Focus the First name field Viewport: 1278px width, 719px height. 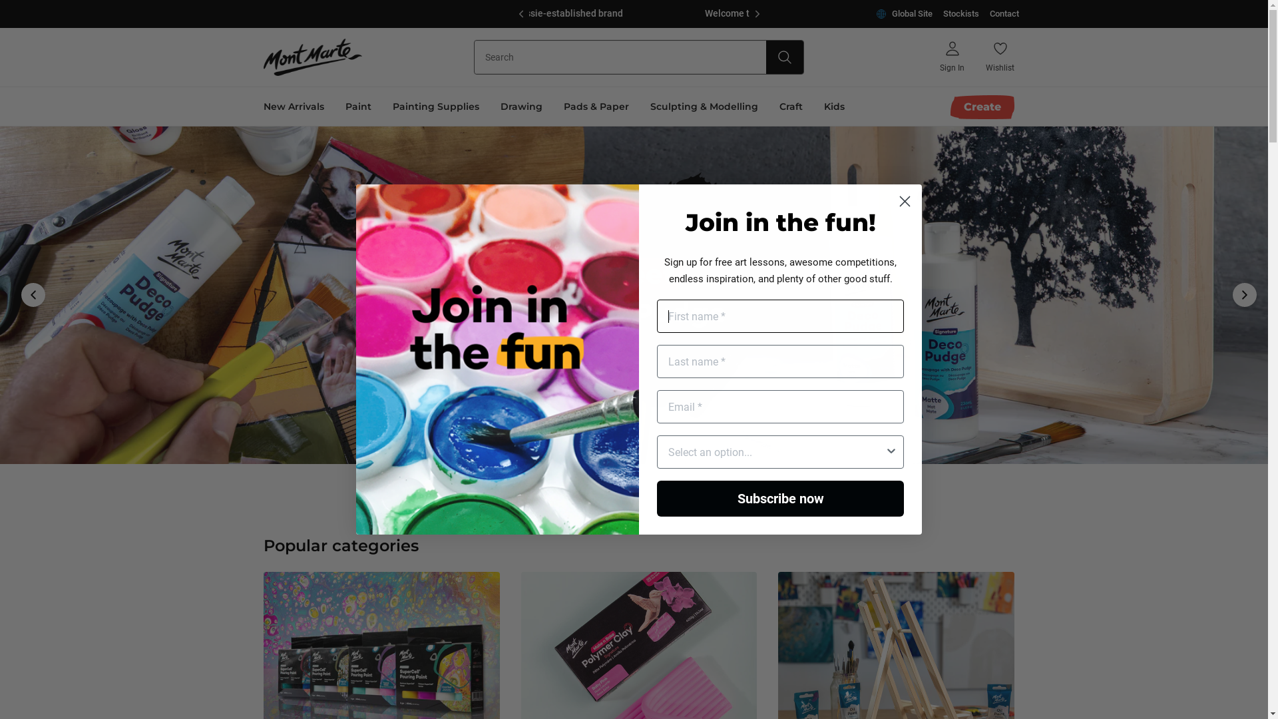pos(780,316)
